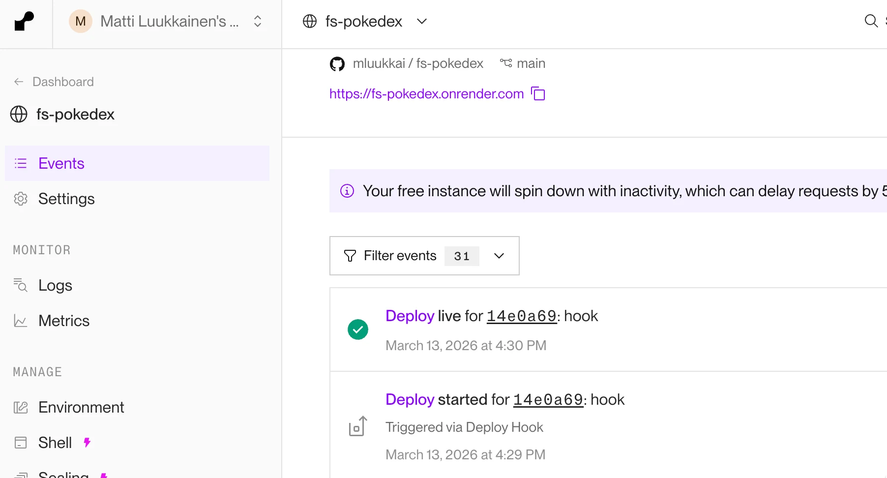Viewport: 887px width, 478px height.
Task: Click the Triggered via Deploy Hook text
Action: point(464,427)
